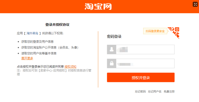Open the 淘外菜鸟 application link
Screen dimensions: 199x102
(32, 33)
